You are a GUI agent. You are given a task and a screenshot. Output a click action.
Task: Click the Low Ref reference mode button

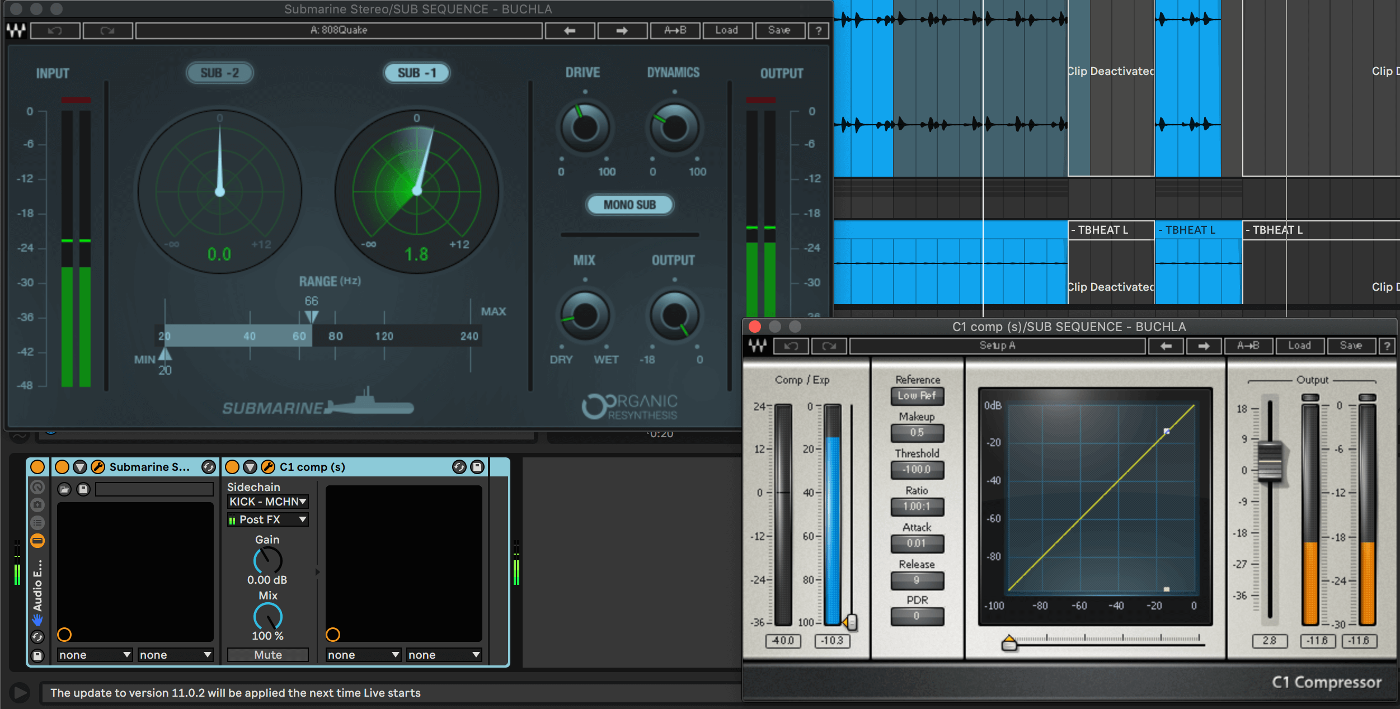917,396
